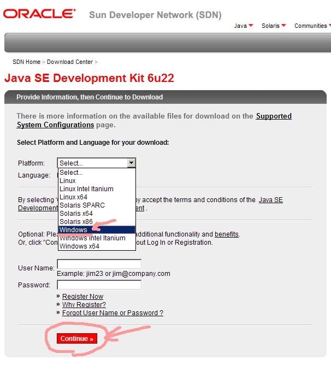Open the Java SE license agreement link
The width and height of the screenshot is (331, 366).
[271, 200]
